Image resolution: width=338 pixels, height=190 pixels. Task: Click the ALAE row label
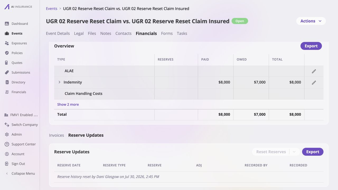[x=69, y=71]
